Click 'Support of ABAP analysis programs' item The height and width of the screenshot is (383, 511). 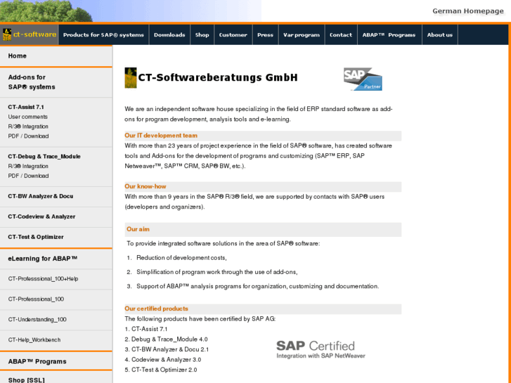257,286
